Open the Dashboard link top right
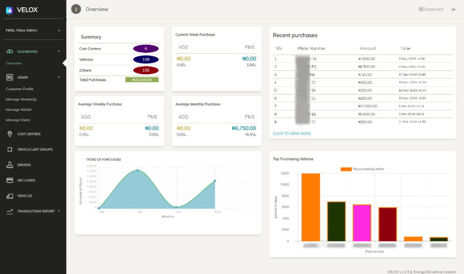The width and height of the screenshot is (464, 274). pos(431,9)
